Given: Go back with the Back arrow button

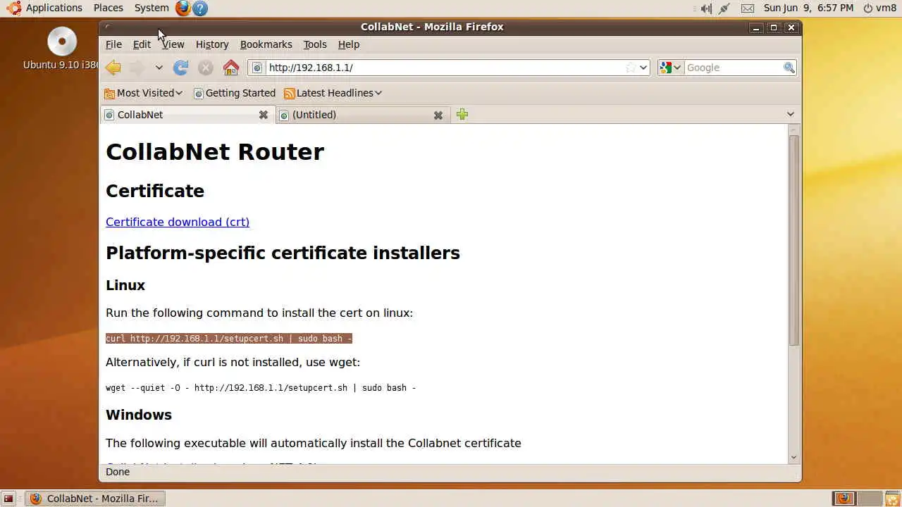Looking at the screenshot, I should 113,68.
